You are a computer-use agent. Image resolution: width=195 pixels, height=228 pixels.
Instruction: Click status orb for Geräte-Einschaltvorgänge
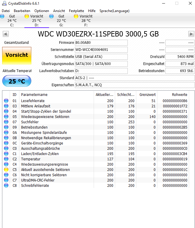point(6,143)
